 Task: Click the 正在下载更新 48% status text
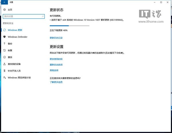pos(58,30)
